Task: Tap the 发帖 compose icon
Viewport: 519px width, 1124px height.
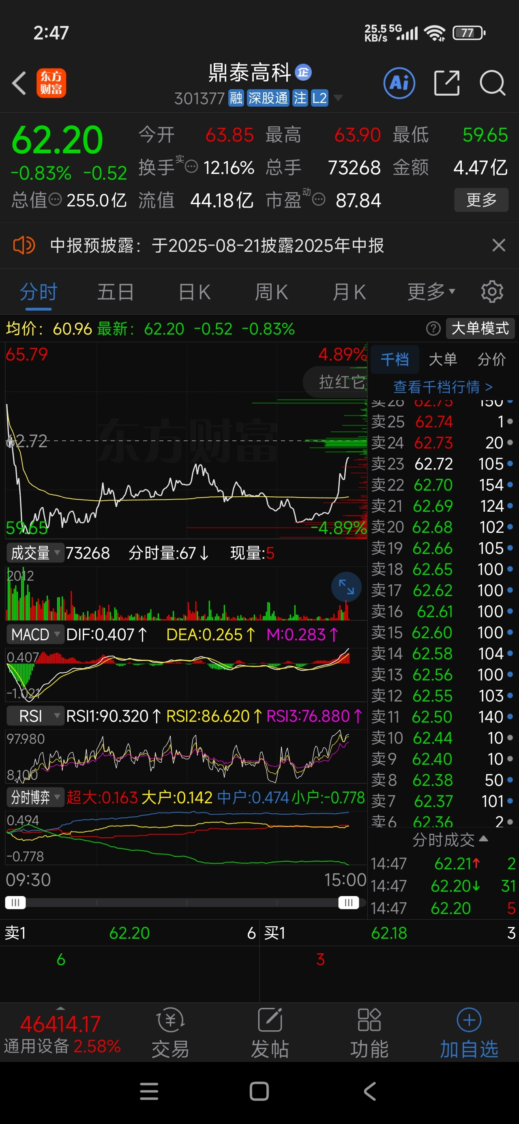Action: click(270, 1020)
